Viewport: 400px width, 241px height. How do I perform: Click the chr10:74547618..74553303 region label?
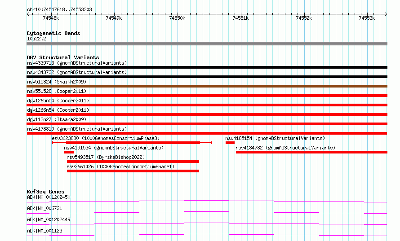[x=59, y=9]
